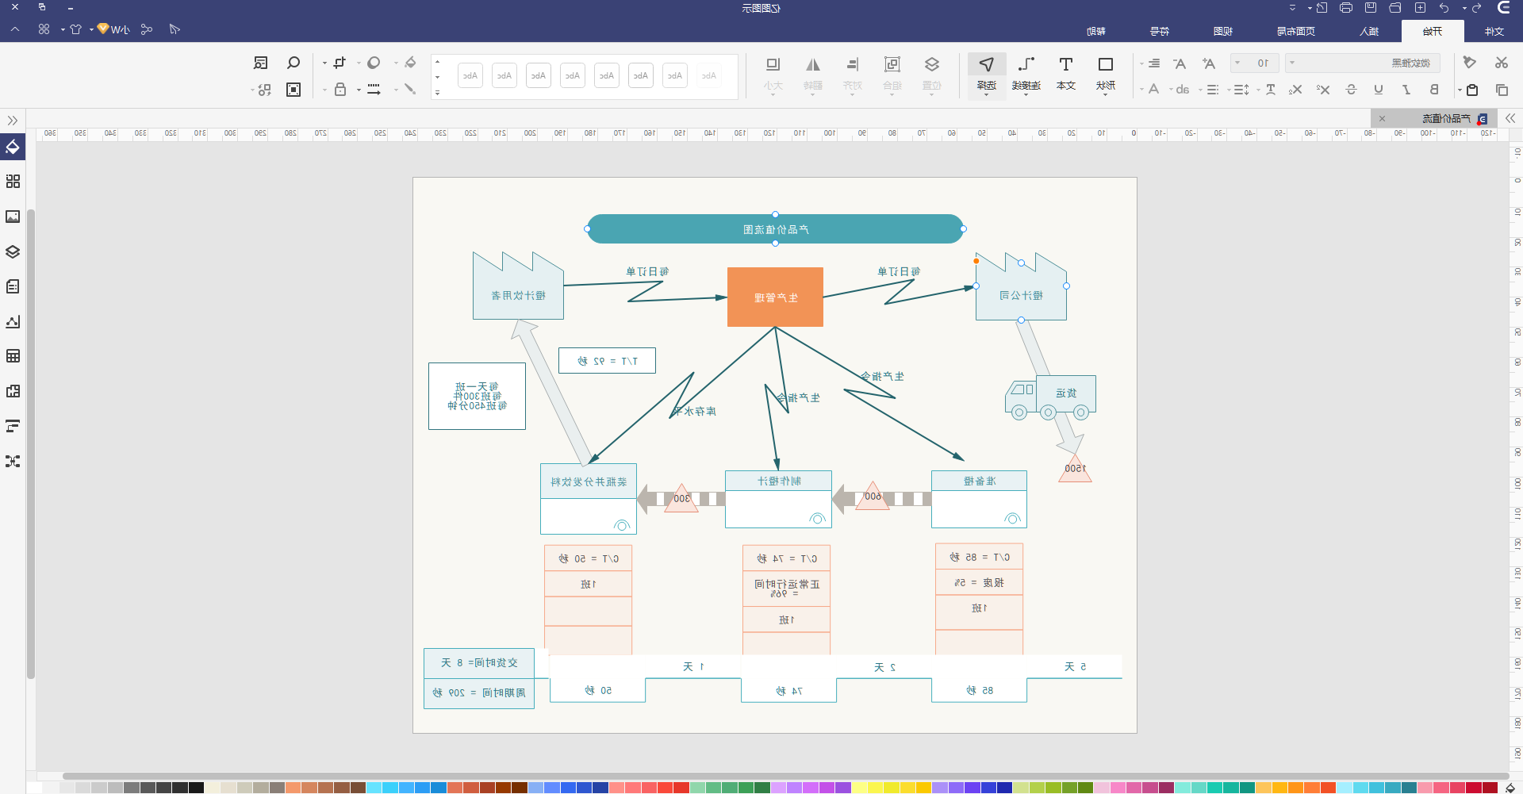Image resolution: width=1523 pixels, height=794 pixels.
Task: Click the bullet list icon
Action: click(1213, 90)
